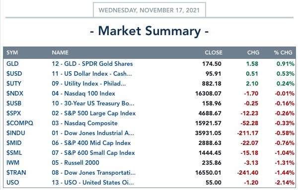
Task: Open the Russell 2000 name link
Action: point(75,163)
